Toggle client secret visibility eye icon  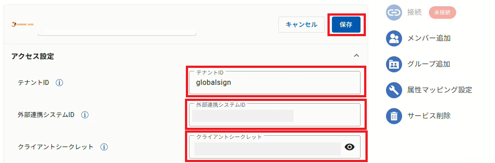pos(350,147)
